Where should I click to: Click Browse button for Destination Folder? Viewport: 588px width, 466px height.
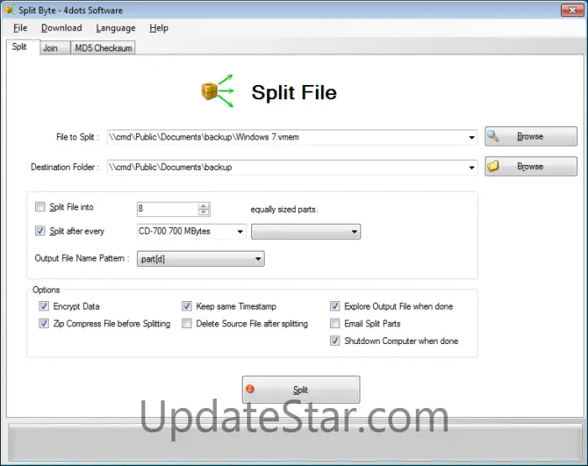pyautogui.click(x=531, y=166)
